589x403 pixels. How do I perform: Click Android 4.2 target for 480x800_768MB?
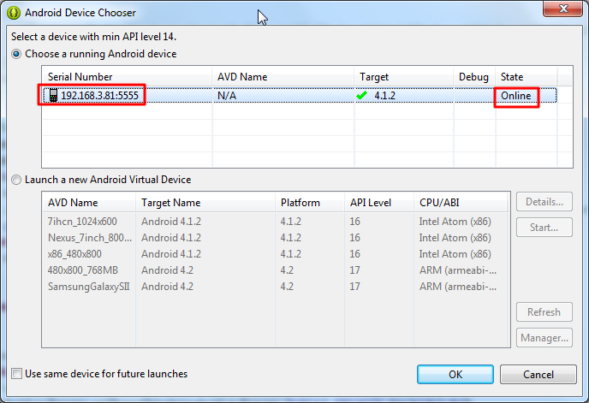click(167, 270)
